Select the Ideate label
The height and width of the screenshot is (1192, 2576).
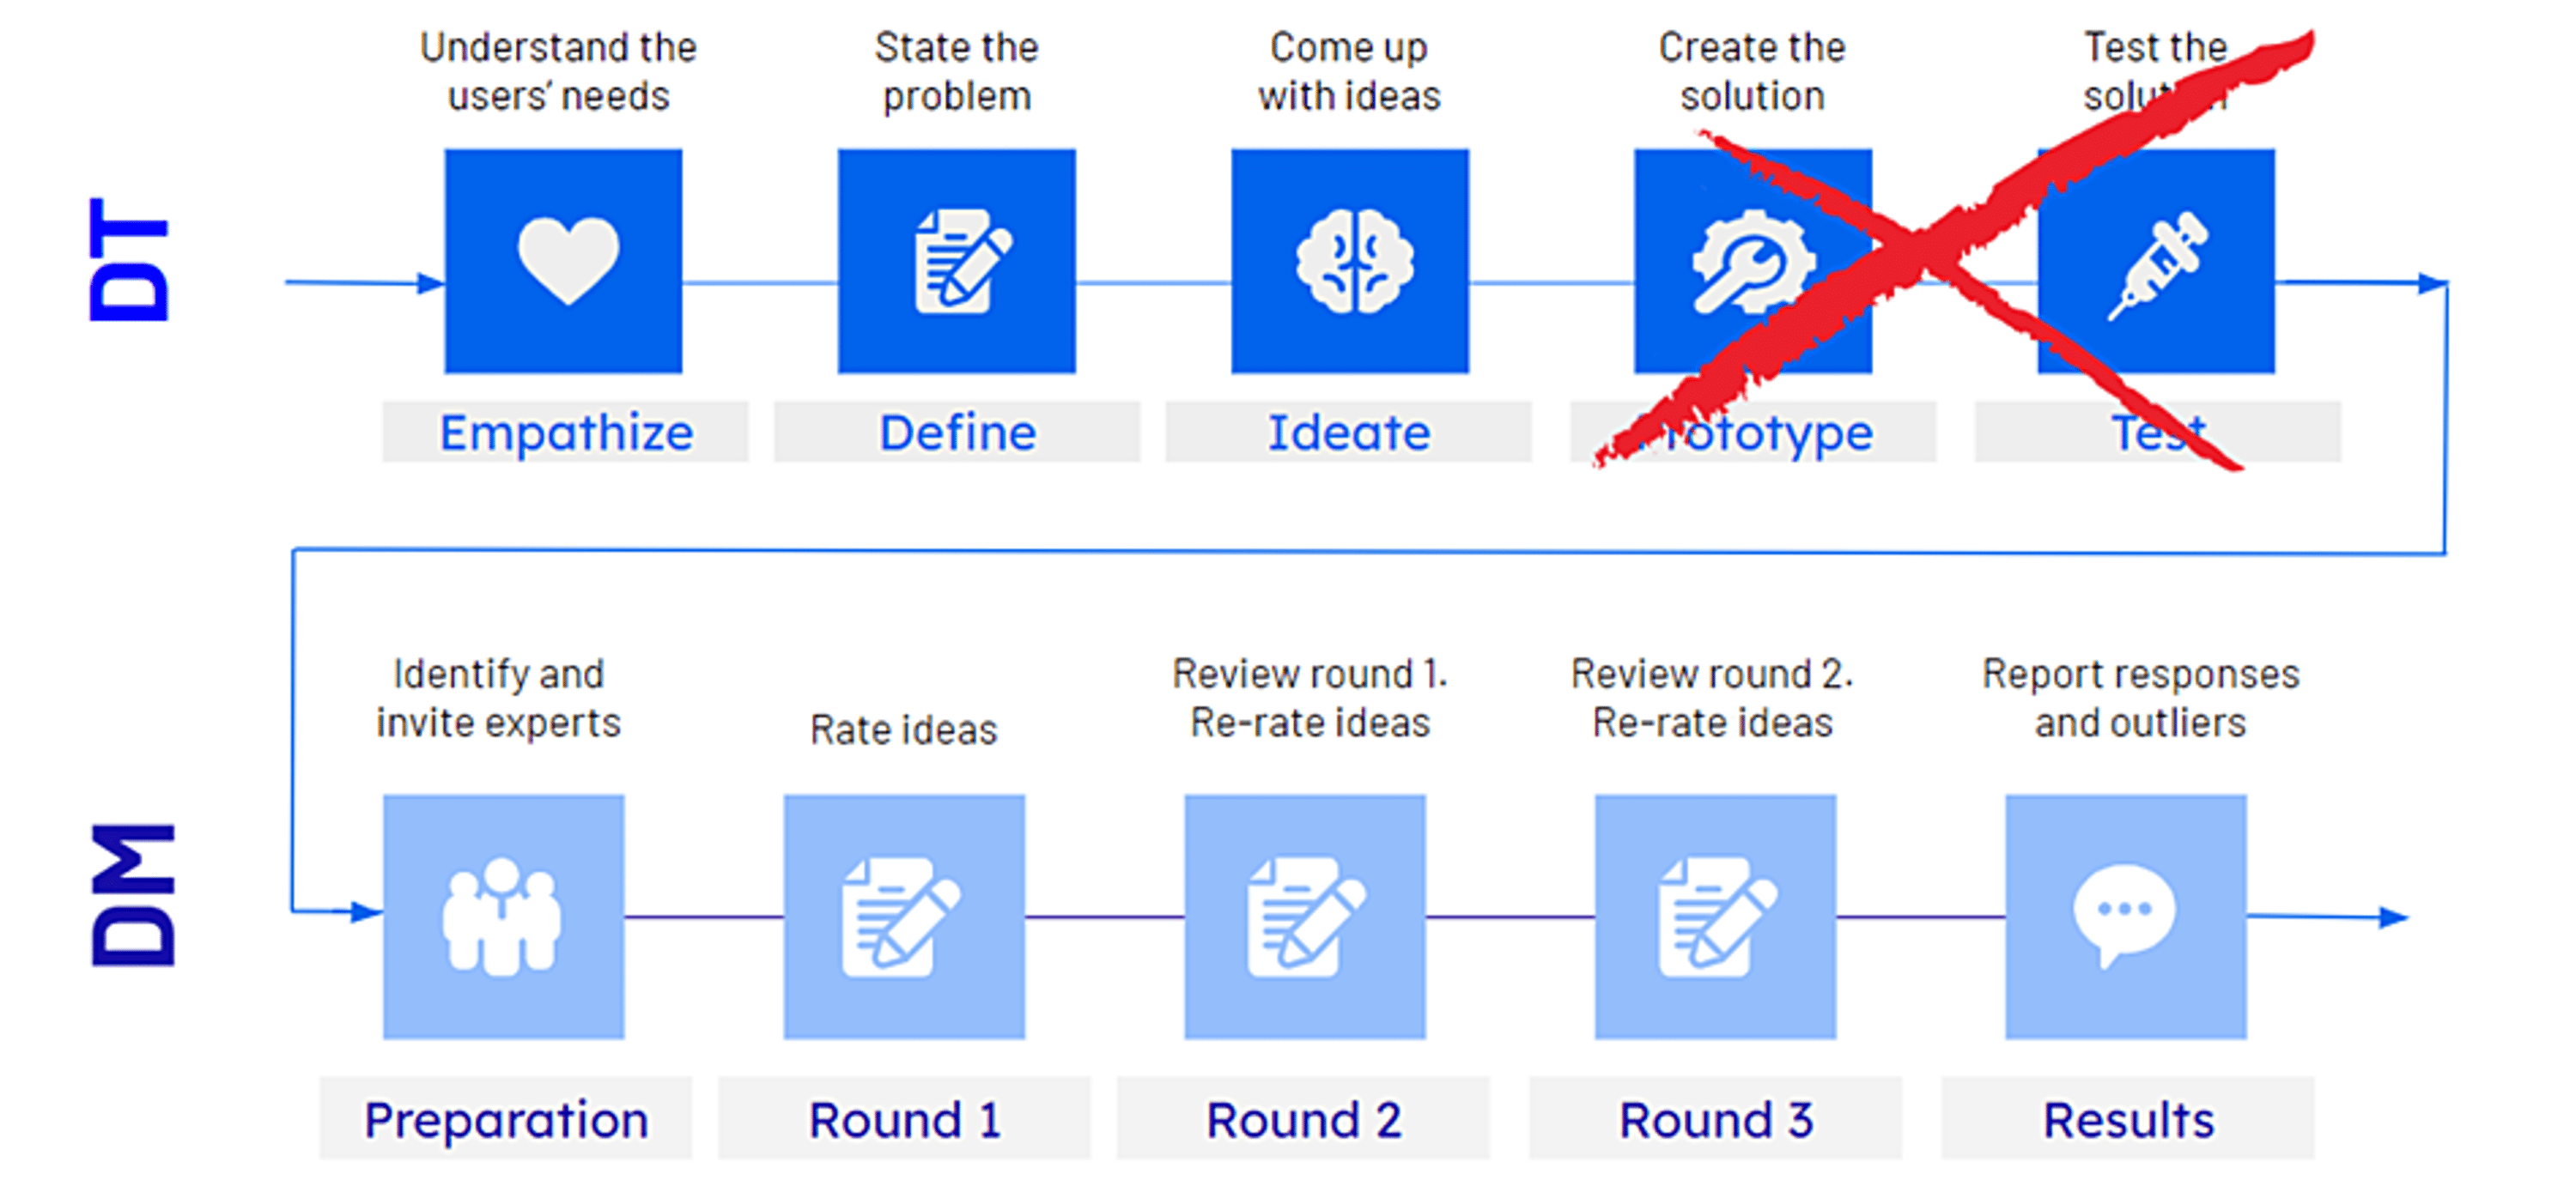pyautogui.click(x=1349, y=433)
